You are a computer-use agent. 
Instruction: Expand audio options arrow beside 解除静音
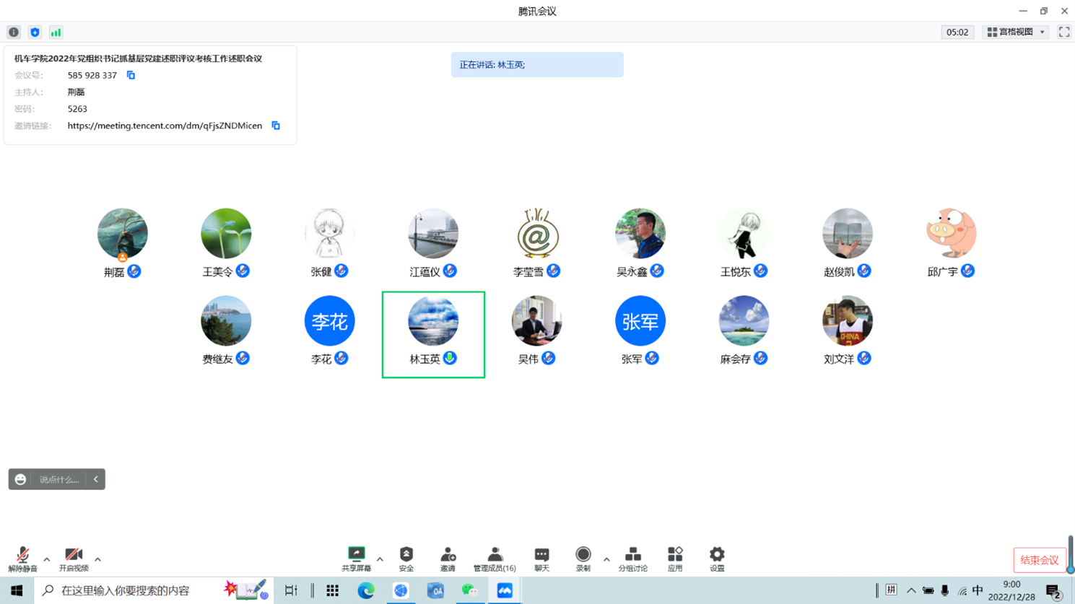(47, 559)
